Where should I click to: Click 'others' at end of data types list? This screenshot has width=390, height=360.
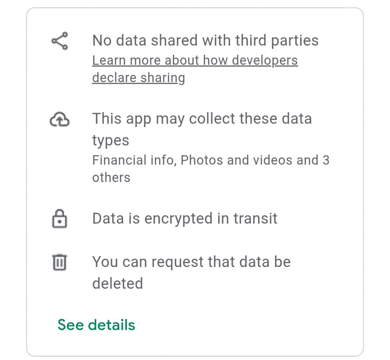111,177
